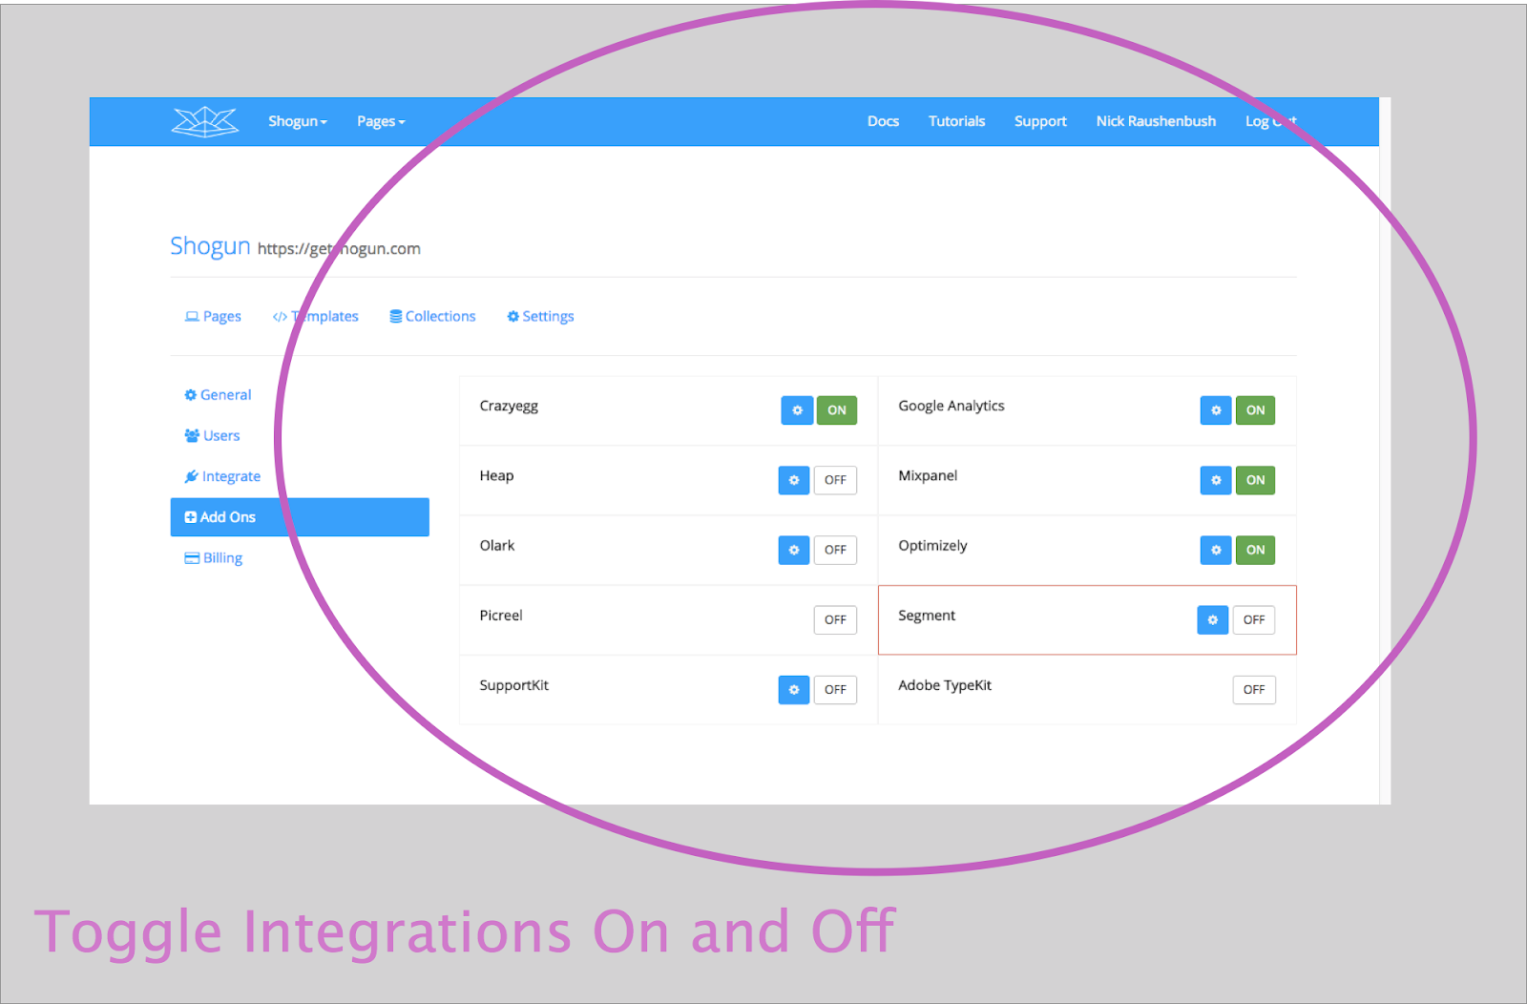Screen dimensions: 1527x1004
Task: Open SupportKit settings gear
Action: 794,689
